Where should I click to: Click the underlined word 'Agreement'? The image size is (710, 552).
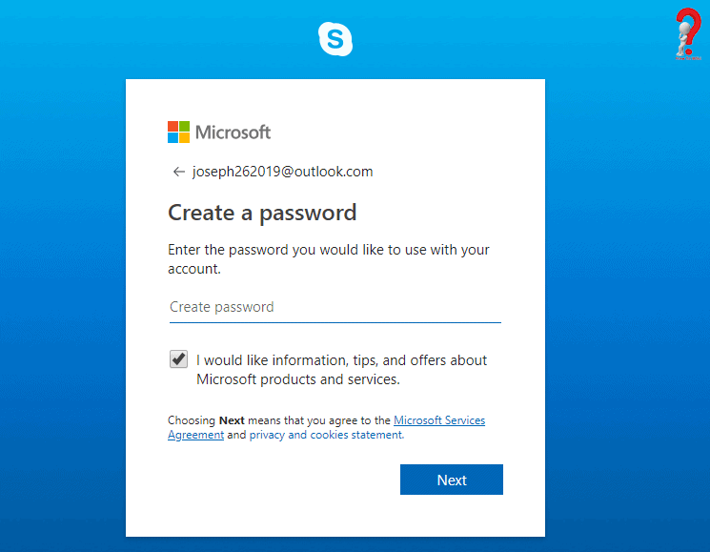tap(195, 435)
